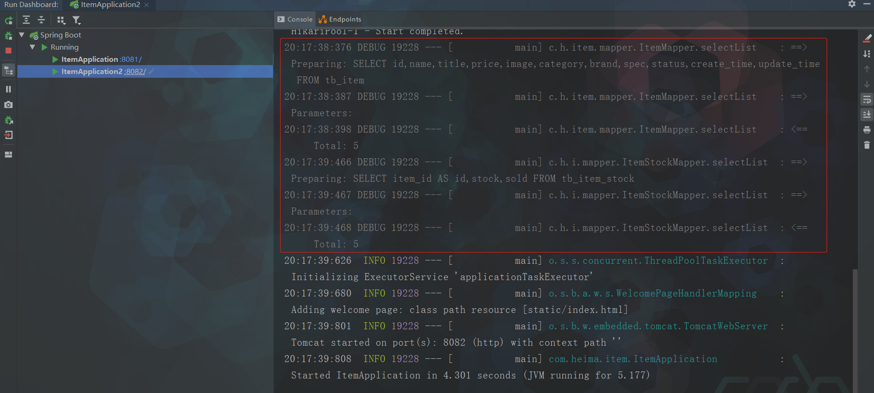
Task: Click the Running group label
Action: [x=65, y=47]
